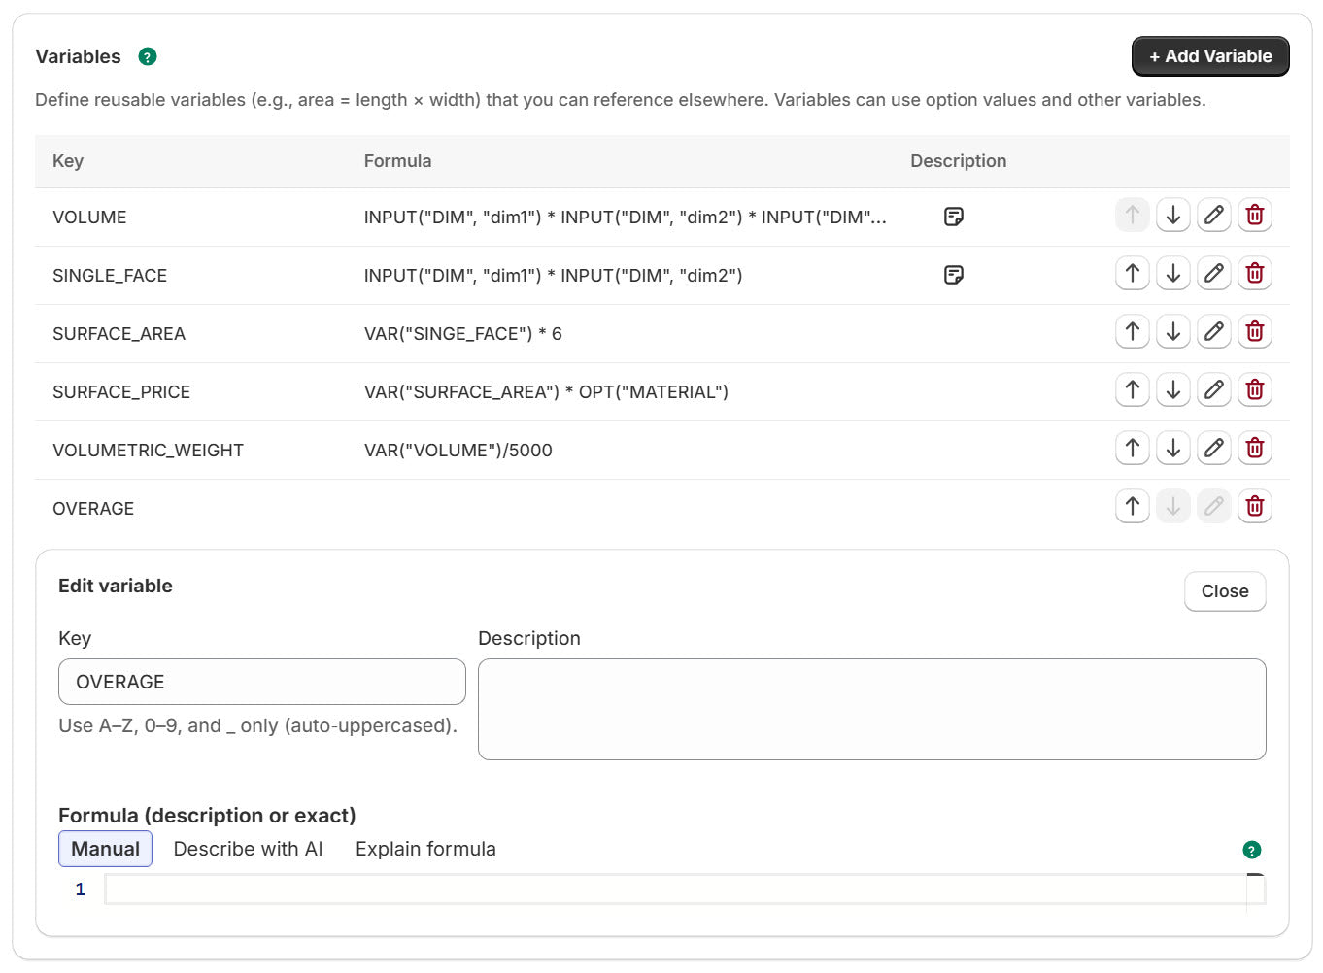This screenshot has height=973, width=1323.
Task: Select the VOLUMETRIC_WEIGHT key cell
Action: point(148,451)
